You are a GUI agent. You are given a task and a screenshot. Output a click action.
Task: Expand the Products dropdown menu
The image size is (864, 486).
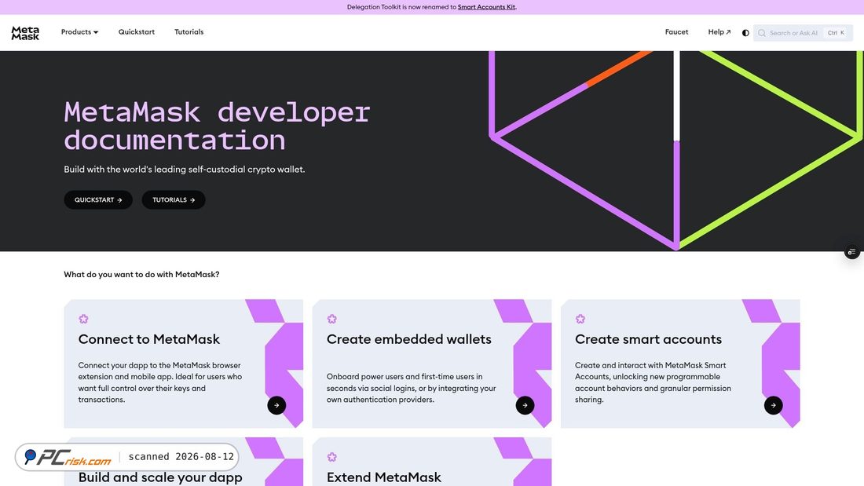[79, 32]
